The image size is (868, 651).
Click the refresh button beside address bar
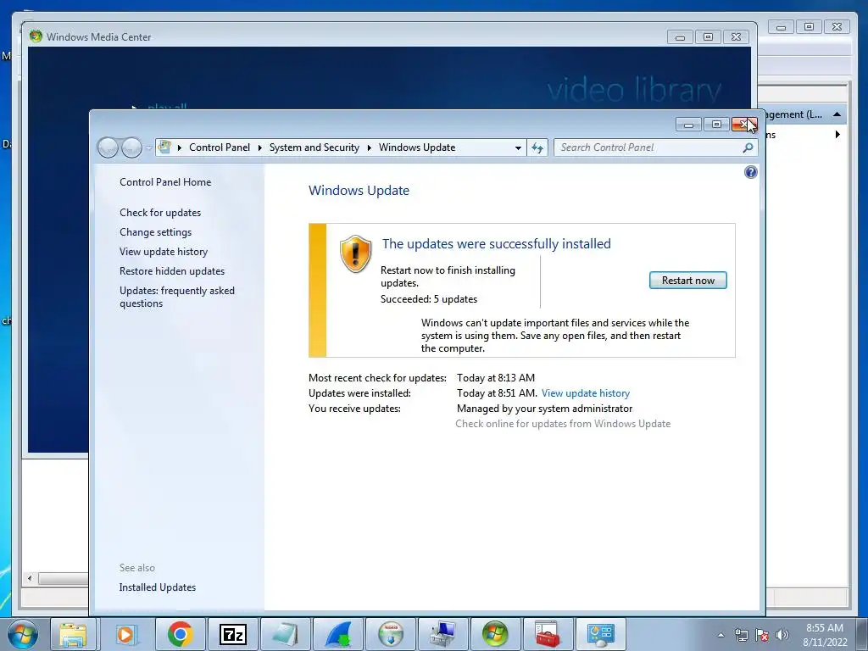tap(537, 147)
